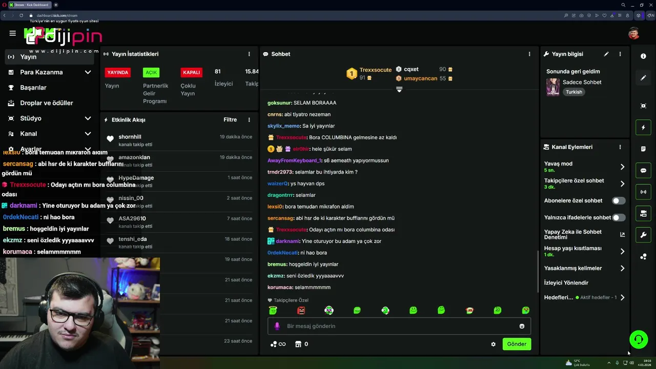This screenshot has height=369, width=656.
Task: Open Kanal Eylemleri three-dot menu
Action: pos(620,147)
